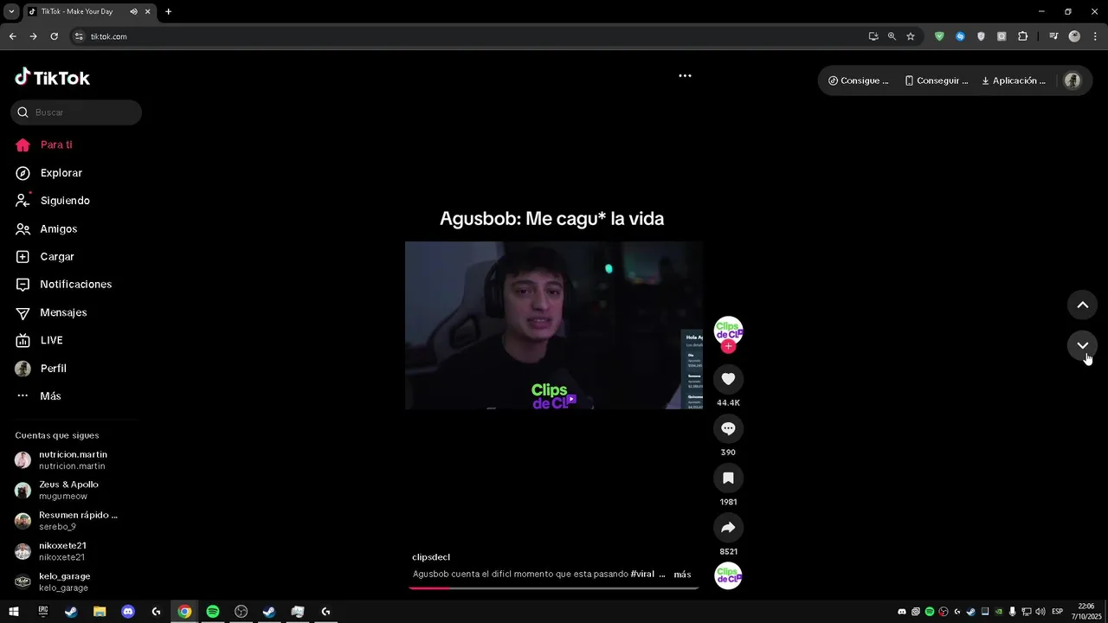Open the Siguiendo feed
The height and width of the screenshot is (623, 1108).
coord(52,201)
